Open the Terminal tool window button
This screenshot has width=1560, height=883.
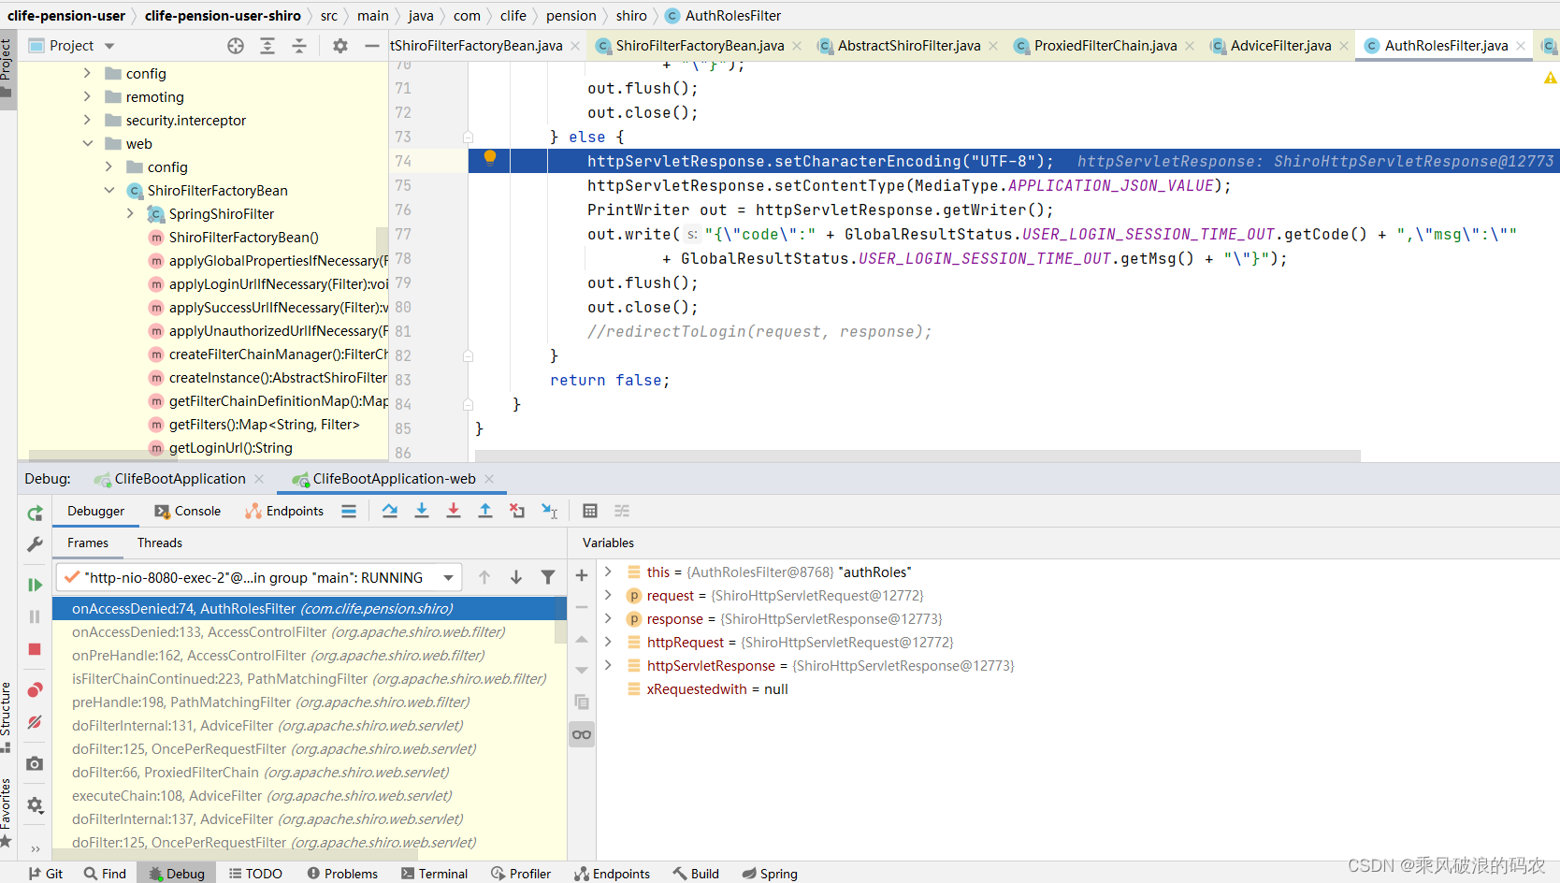[434, 874]
